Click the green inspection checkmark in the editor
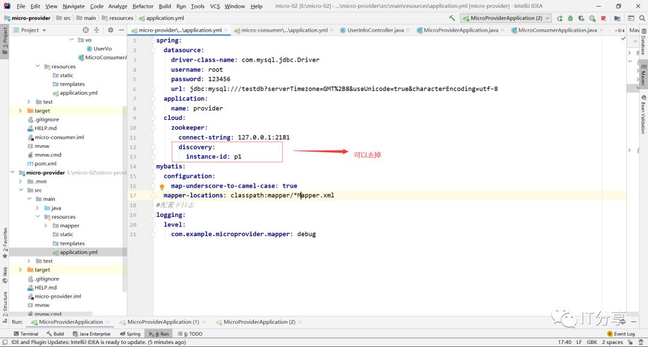This screenshot has width=648, height=347. pyautogui.click(x=623, y=39)
